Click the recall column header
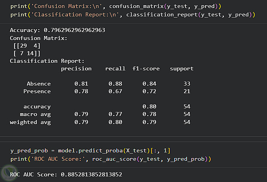Screen dimensions: 267x182 coord(115,68)
